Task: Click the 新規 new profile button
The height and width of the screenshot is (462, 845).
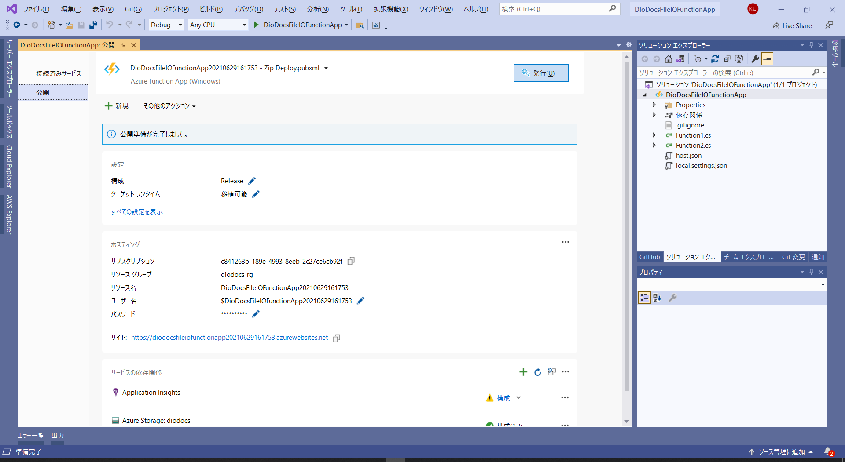Action: pyautogui.click(x=116, y=106)
